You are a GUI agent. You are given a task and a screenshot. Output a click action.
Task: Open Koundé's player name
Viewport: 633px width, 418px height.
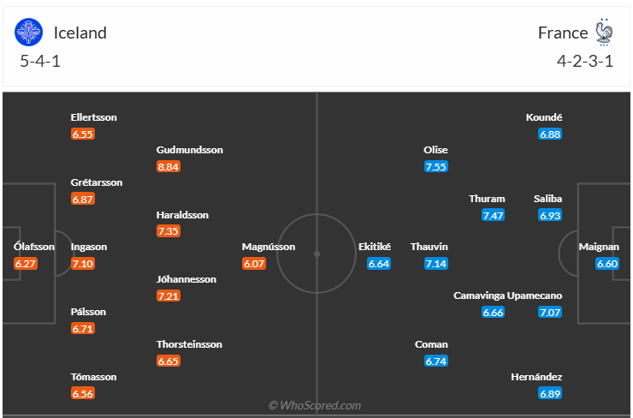(544, 117)
